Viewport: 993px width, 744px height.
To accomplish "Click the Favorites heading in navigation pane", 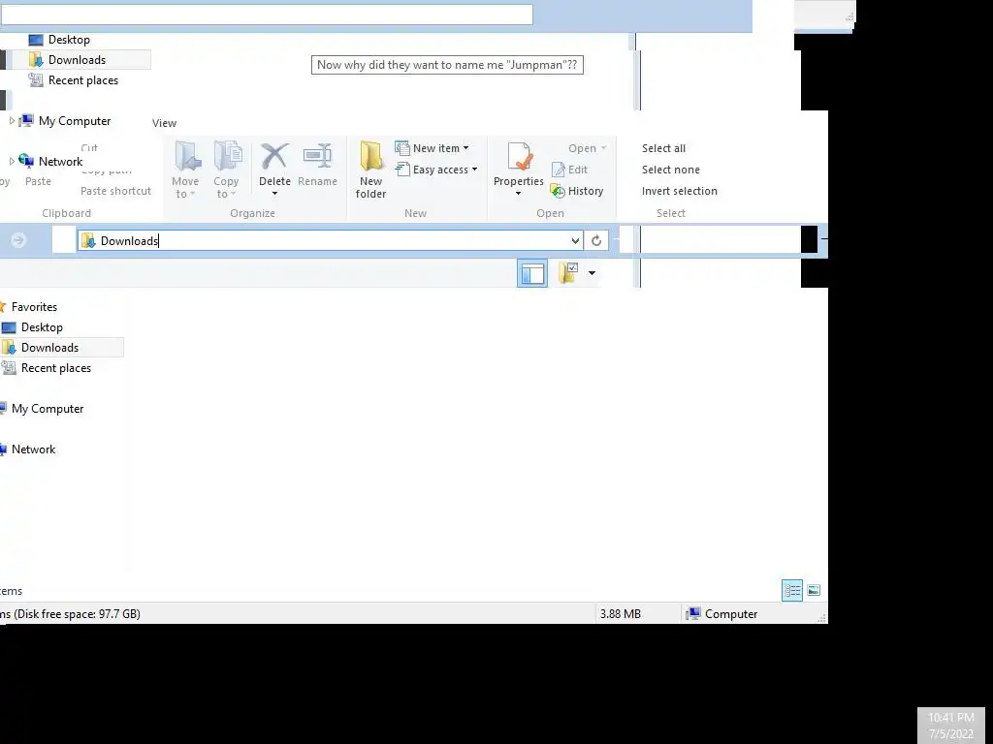I will tap(34, 307).
